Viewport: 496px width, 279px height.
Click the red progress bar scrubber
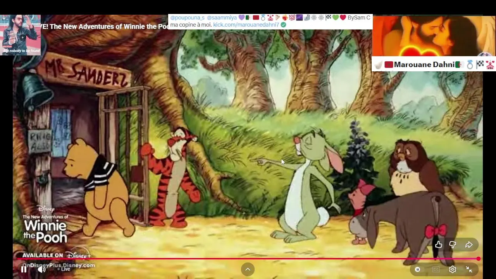click(x=479, y=258)
